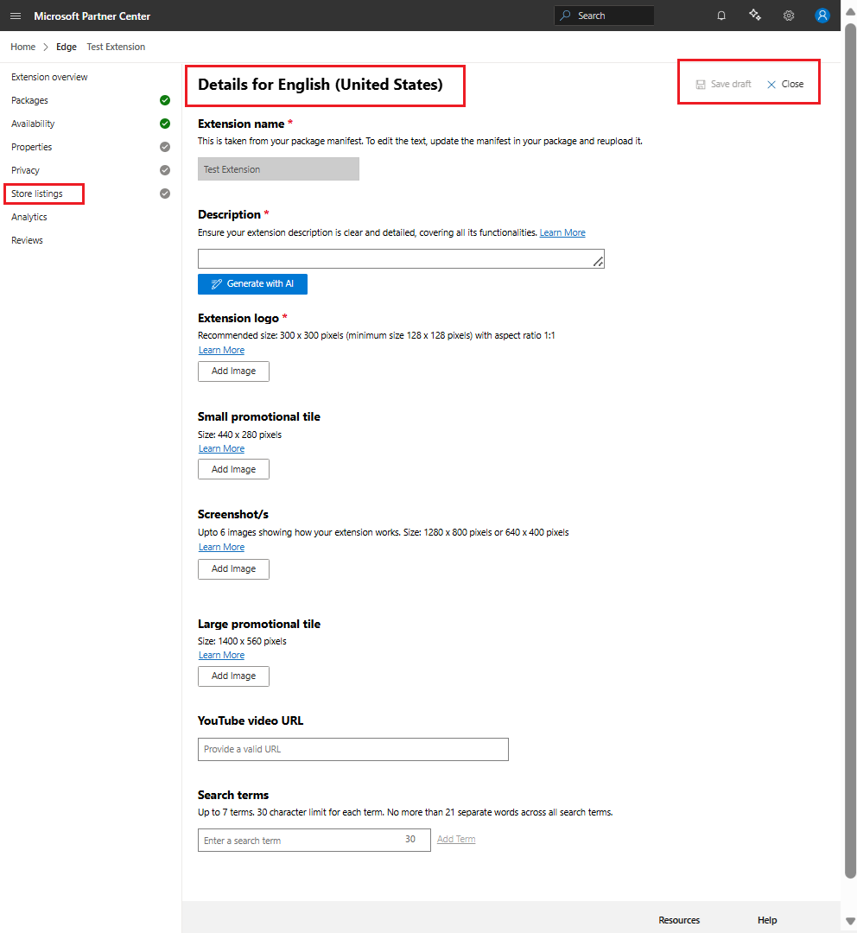Open the Copilot sparkle icon

[x=755, y=16]
